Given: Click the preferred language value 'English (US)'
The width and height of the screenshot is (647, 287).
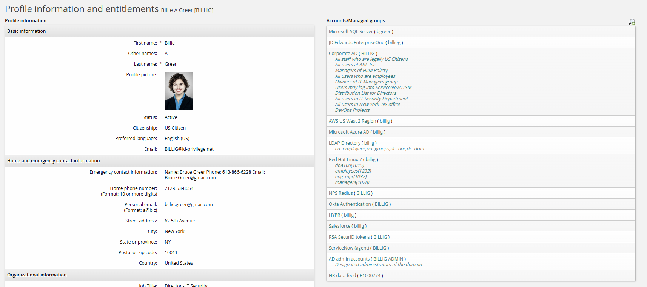Looking at the screenshot, I should coord(177,139).
